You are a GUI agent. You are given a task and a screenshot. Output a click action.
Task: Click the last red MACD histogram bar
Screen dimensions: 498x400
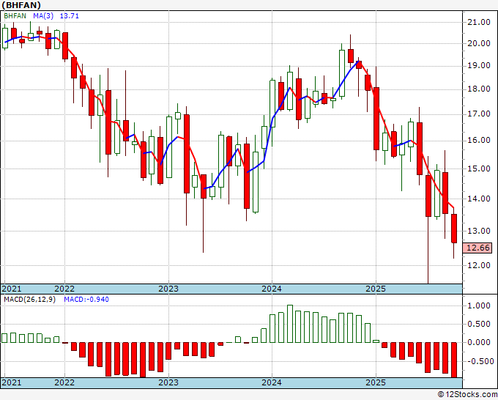454,360
